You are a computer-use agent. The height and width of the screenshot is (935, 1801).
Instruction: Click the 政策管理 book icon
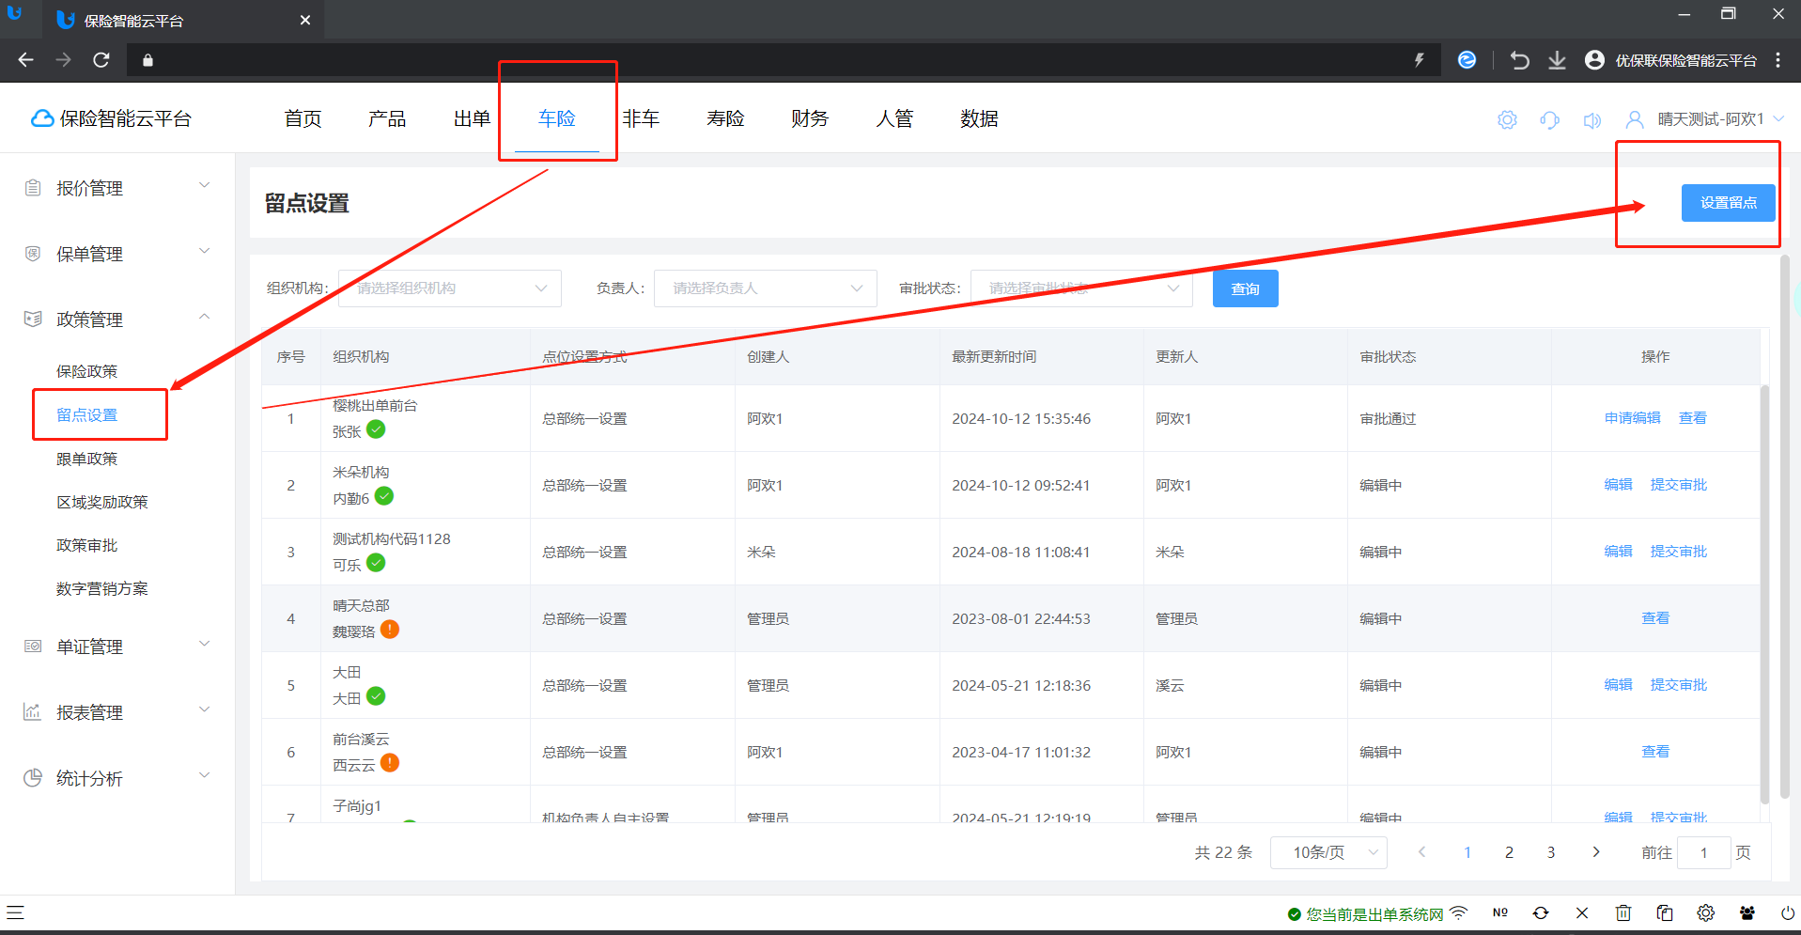pyautogui.click(x=33, y=319)
